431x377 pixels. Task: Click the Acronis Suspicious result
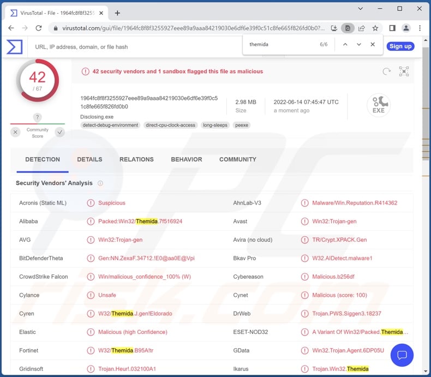coord(112,203)
